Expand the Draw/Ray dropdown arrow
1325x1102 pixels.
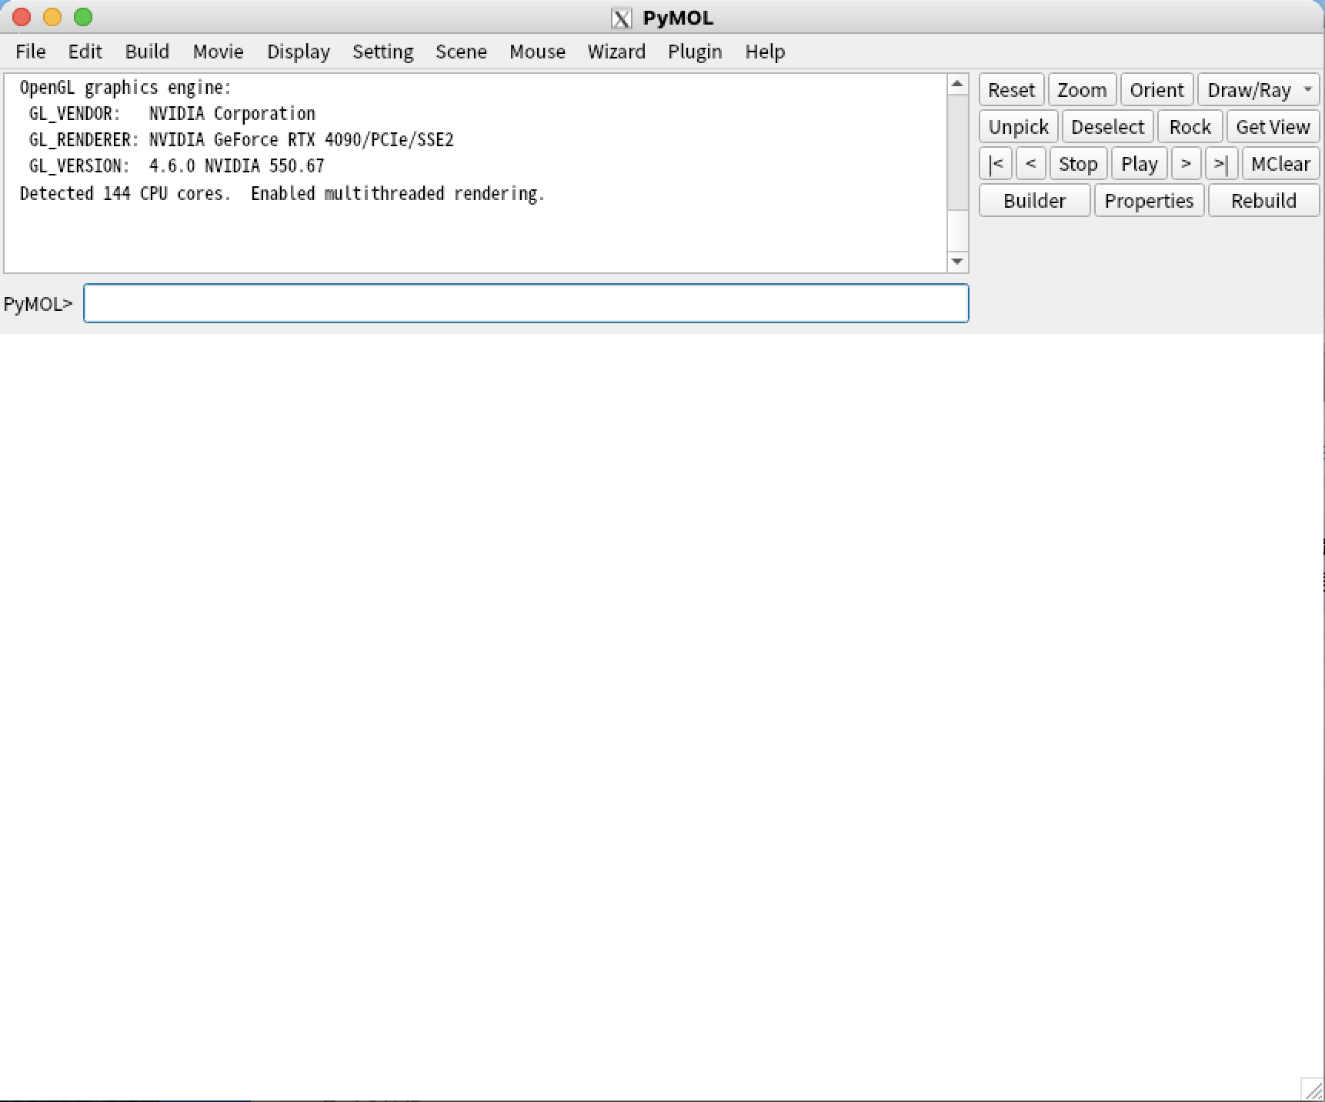(1307, 89)
